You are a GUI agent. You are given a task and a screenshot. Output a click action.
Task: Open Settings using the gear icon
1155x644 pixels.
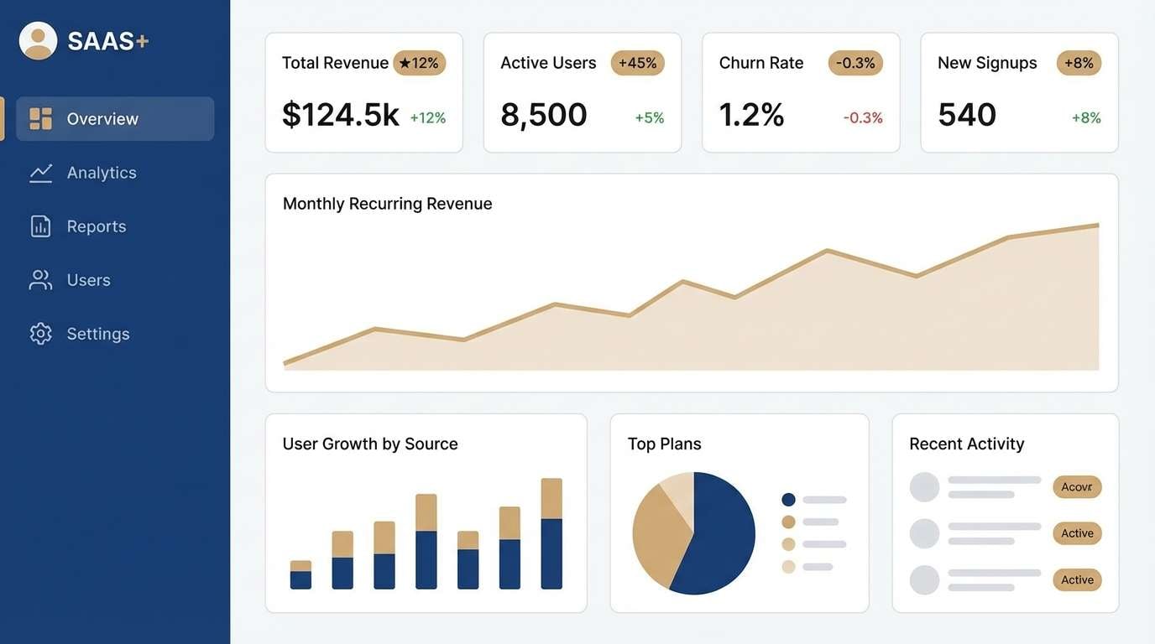pos(40,333)
